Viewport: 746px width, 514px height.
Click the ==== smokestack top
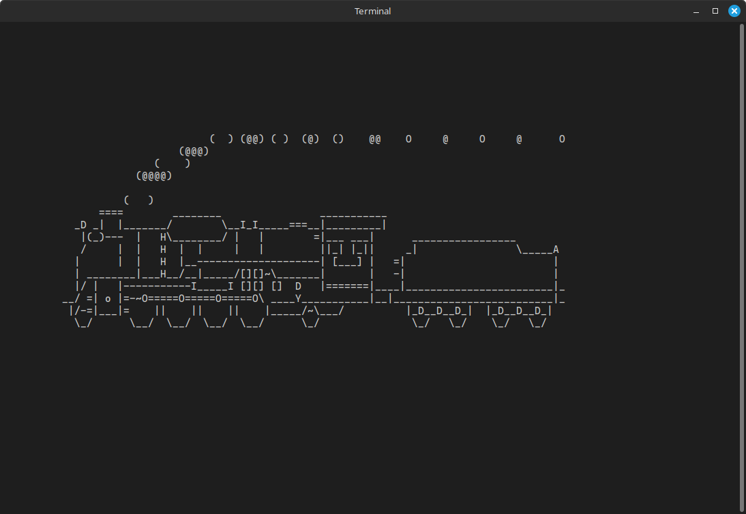pos(110,213)
